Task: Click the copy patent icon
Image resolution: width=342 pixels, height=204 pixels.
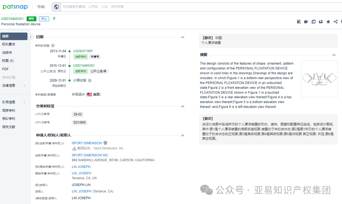Action: (x=313, y=22)
